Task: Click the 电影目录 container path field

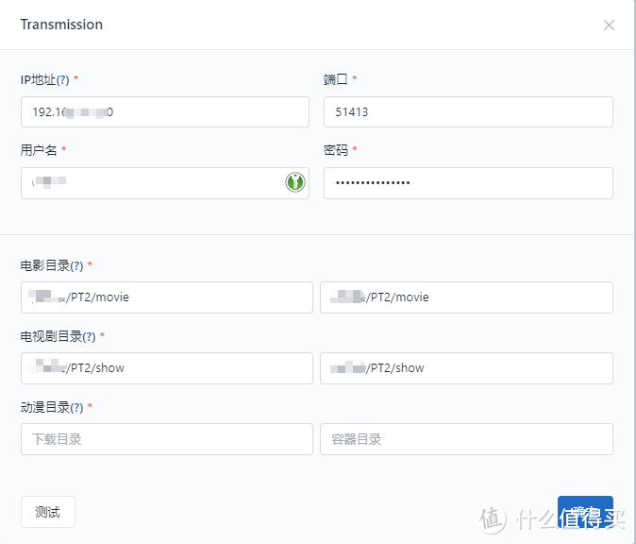Action: click(x=466, y=297)
